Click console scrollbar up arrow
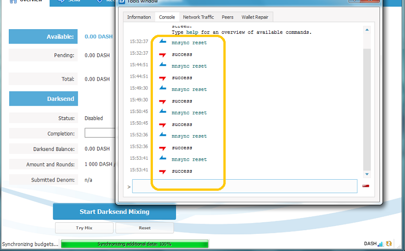 pyautogui.click(x=367, y=30)
